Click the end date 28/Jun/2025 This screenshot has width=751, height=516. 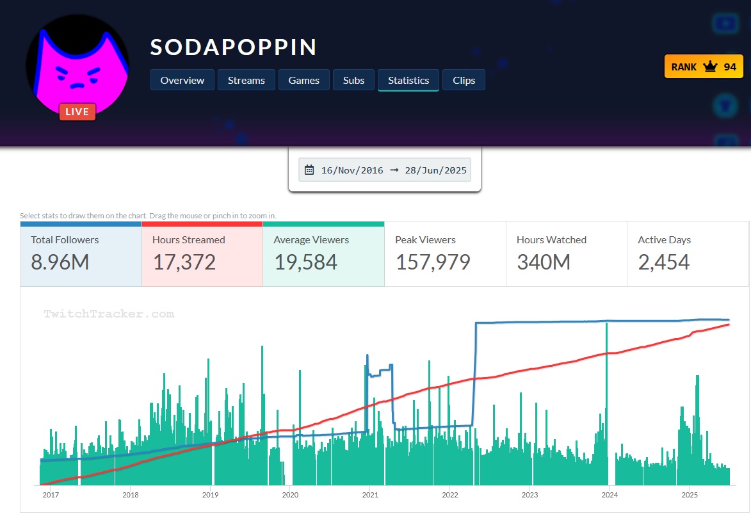coord(435,170)
